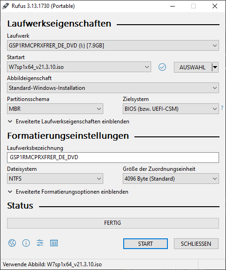Open the Abbildeigenschaft dropdown
The image size is (226, 270).
pos(113,88)
